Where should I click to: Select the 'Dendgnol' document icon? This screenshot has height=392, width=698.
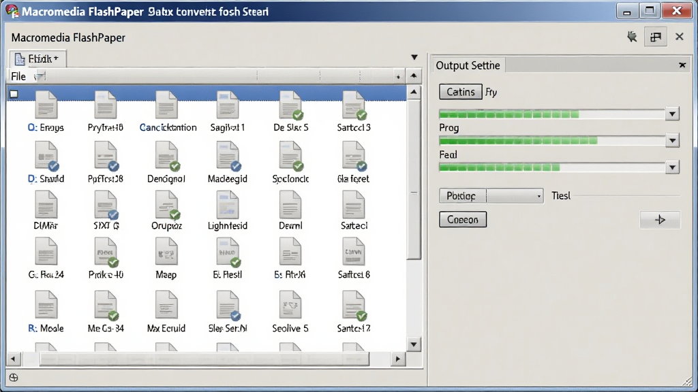(167, 156)
